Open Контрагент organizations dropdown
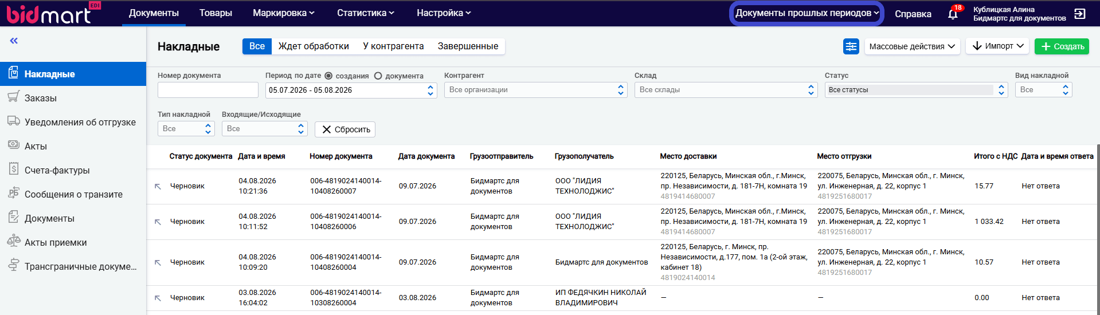1100x315 pixels. click(536, 90)
